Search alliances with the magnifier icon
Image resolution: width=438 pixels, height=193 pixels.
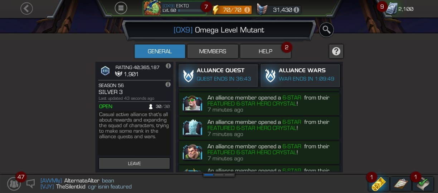(x=326, y=30)
